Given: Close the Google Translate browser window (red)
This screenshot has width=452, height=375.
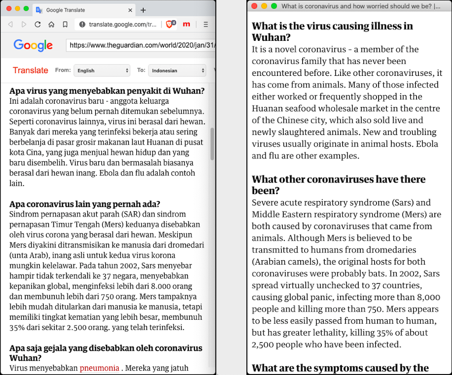Looking at the screenshot, I should click(x=9, y=9).
